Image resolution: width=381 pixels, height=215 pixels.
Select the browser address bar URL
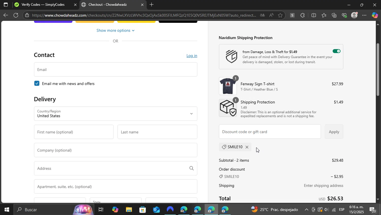tap(144, 15)
